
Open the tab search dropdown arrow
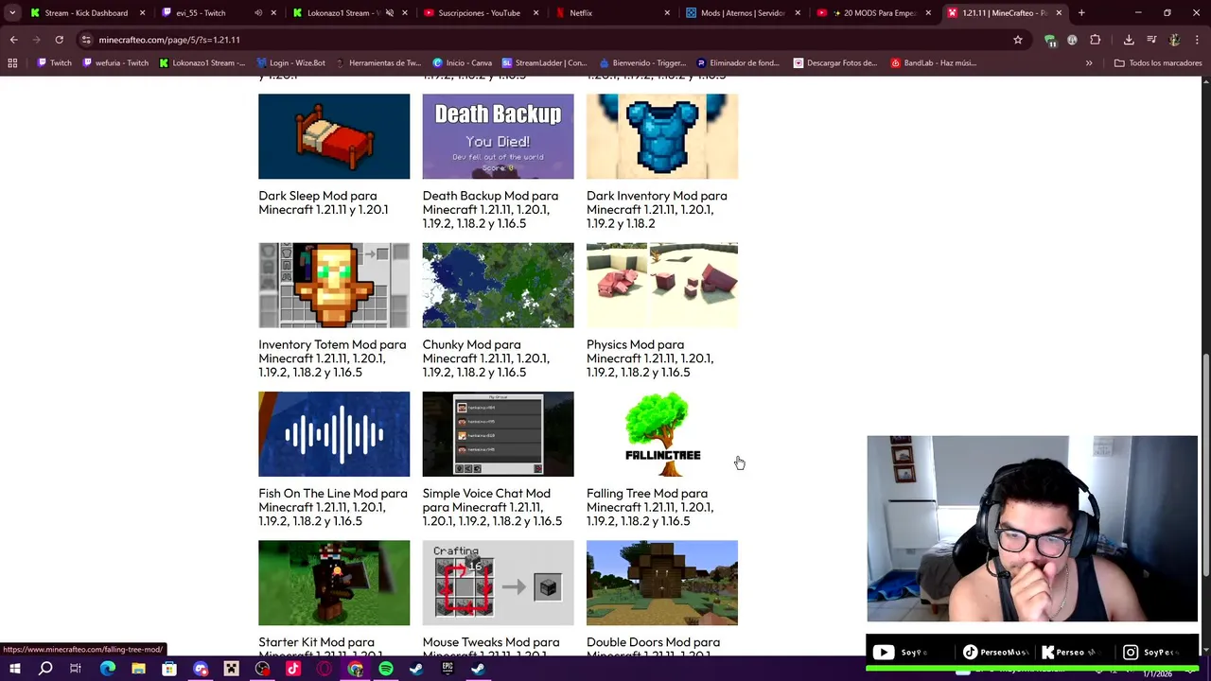point(12,13)
